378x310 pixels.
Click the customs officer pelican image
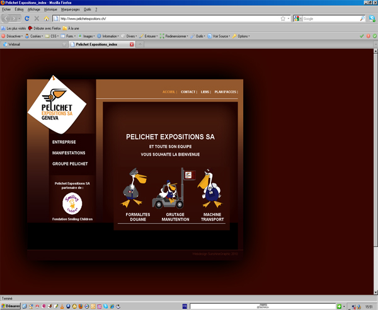tap(134, 188)
